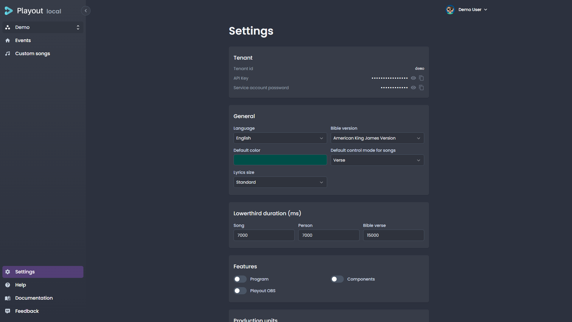Click the Components feature label

pos(361,279)
